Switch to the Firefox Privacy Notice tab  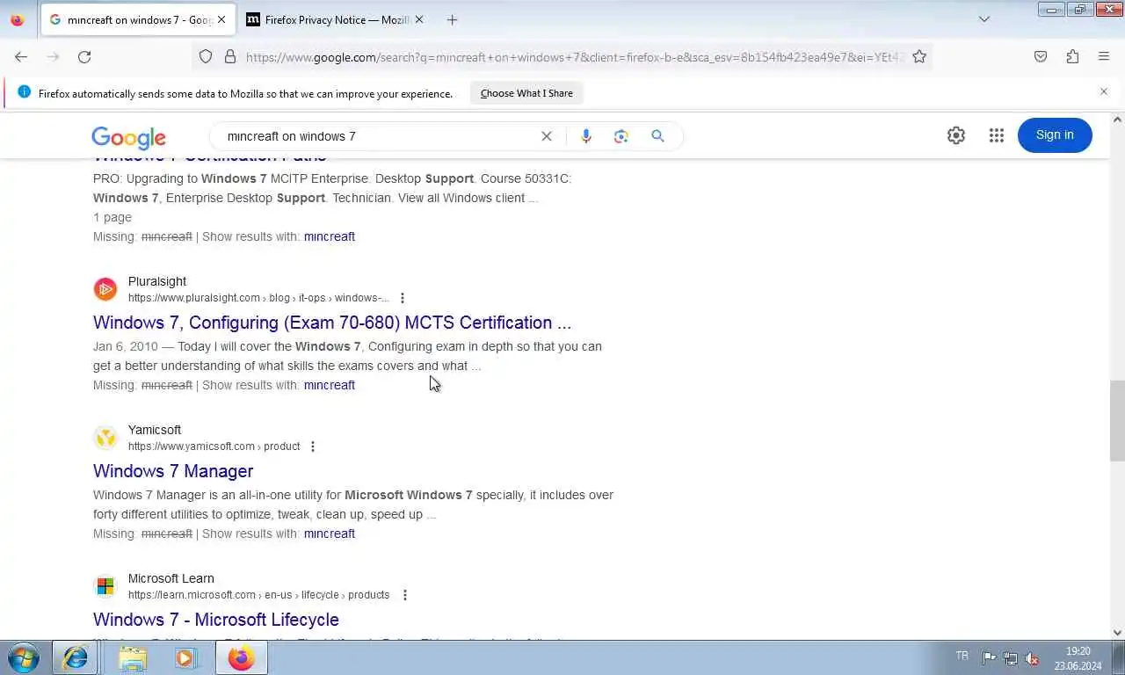(x=335, y=19)
